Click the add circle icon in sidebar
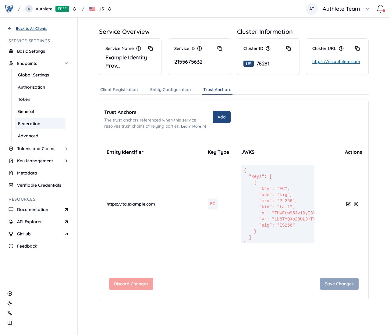This screenshot has height=335, width=390. pos(10,294)
